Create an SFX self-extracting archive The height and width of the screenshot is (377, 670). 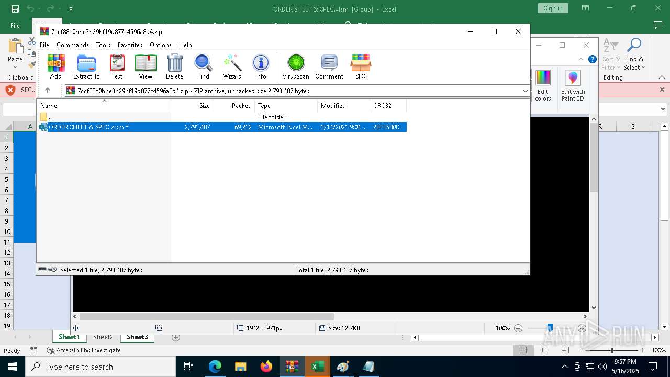pos(361,67)
